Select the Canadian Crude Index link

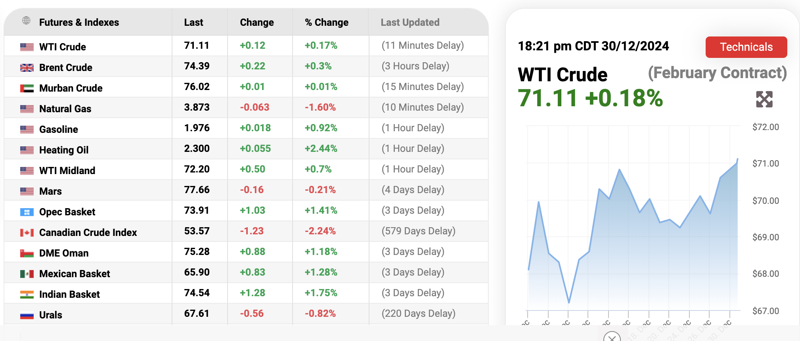point(88,233)
